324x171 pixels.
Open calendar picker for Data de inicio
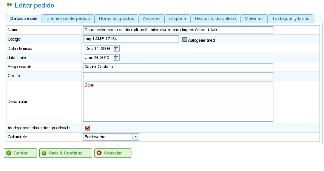pyautogui.click(x=116, y=49)
